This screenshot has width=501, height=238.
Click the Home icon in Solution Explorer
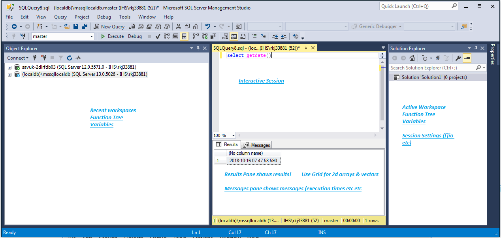[412, 58]
